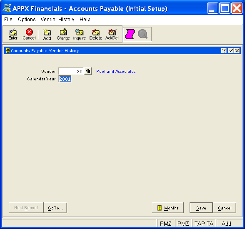Image resolution: width=245 pixels, height=229 pixels.
Task: Open the Vendor History menu
Action: click(57, 20)
